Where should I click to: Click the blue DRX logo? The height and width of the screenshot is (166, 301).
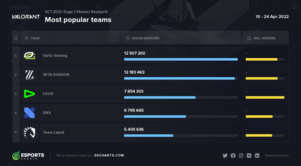(x=29, y=113)
